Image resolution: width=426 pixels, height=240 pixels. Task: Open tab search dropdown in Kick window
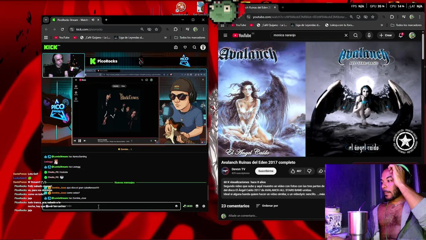click(x=46, y=20)
